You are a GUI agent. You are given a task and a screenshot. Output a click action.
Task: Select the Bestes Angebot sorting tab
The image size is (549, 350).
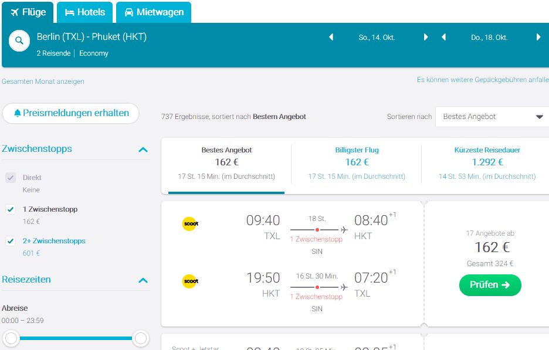(226, 166)
